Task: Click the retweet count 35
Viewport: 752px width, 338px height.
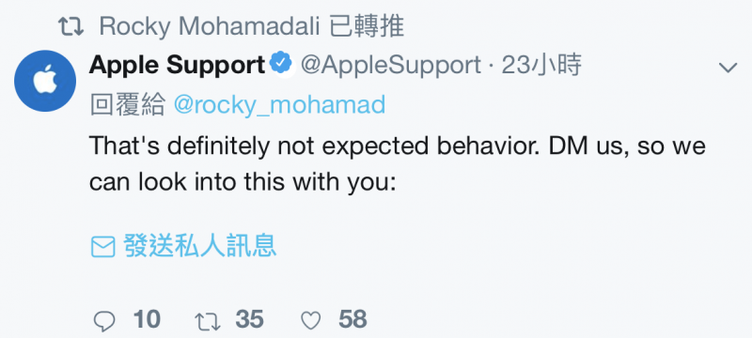Action: click(x=250, y=319)
